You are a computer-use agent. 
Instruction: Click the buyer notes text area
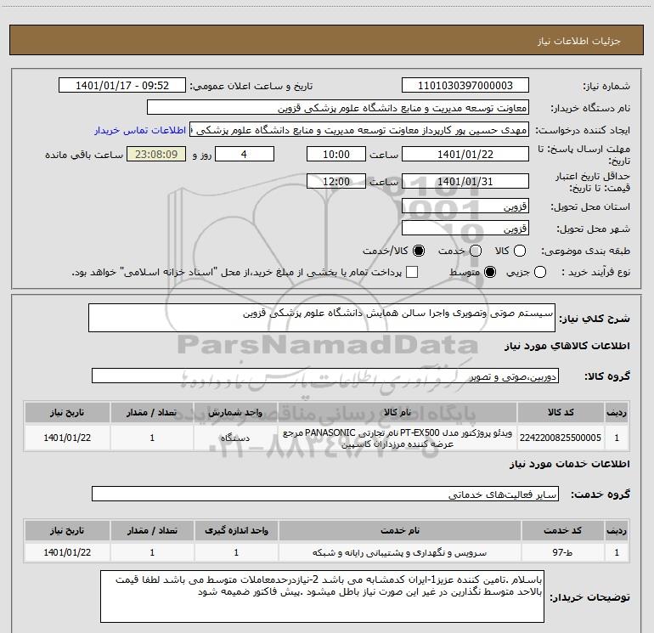pyautogui.click(x=322, y=596)
